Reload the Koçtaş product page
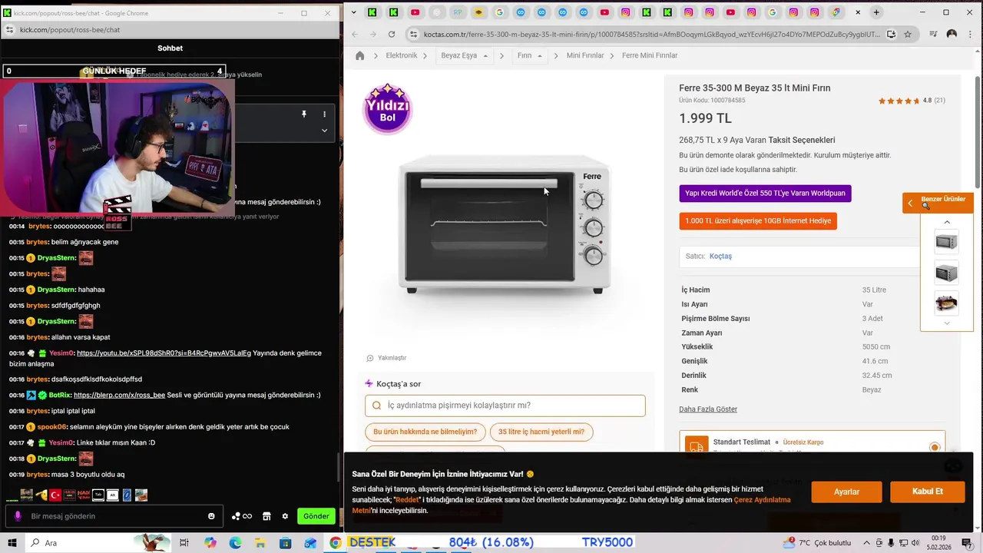The width and height of the screenshot is (983, 553). point(392,34)
